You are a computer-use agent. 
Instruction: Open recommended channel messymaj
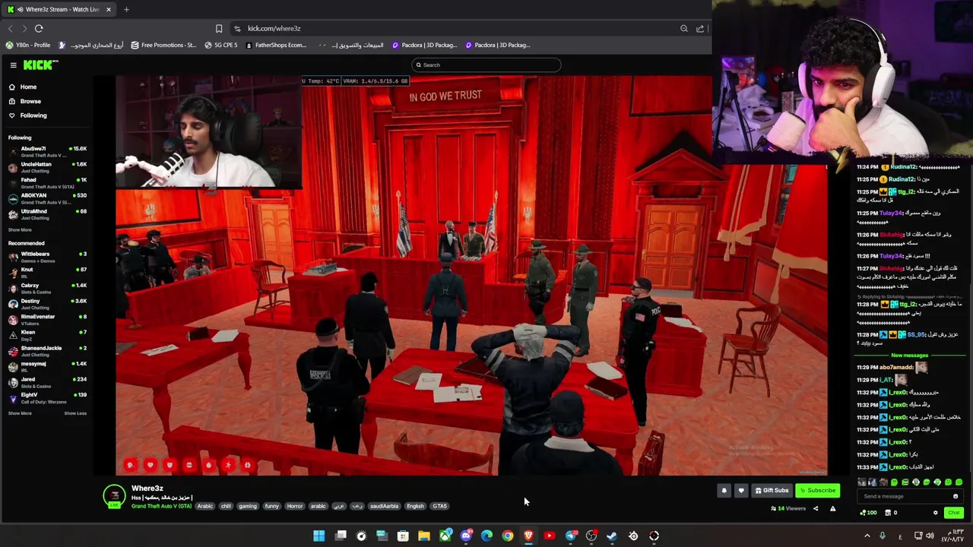pos(47,366)
